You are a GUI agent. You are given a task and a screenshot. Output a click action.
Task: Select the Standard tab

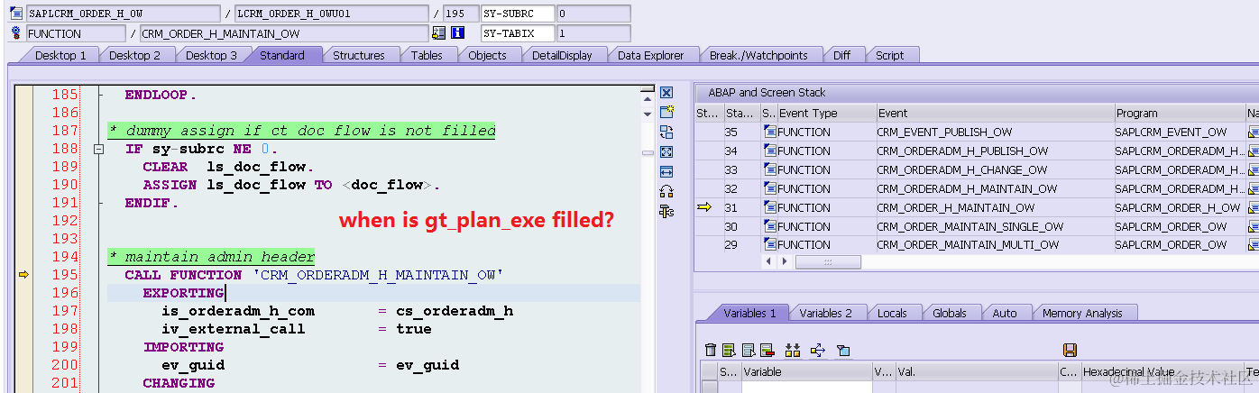click(x=281, y=55)
